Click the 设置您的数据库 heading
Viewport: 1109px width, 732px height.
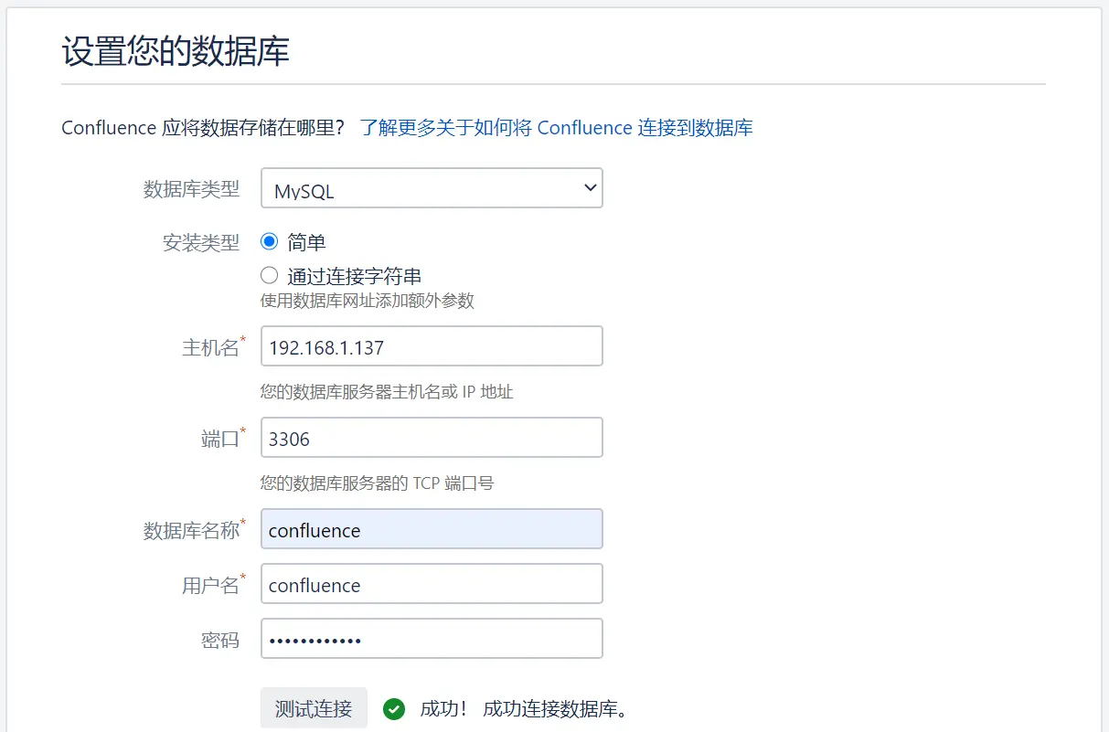point(176,51)
